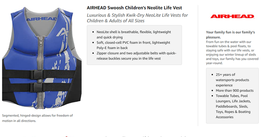Click the AIRHEAD logo printed on the vest collar

click(41, 19)
